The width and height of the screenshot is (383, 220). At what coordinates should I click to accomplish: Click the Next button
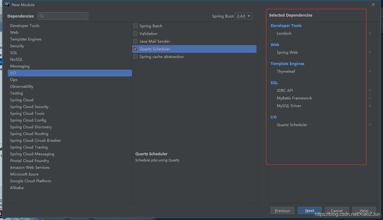[x=309, y=211]
